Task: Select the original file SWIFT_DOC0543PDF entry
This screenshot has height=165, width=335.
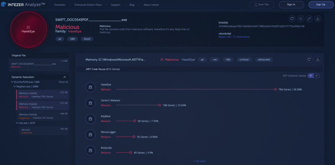Action: [x=39, y=65]
